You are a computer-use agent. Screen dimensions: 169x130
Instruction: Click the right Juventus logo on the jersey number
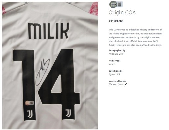coord(68,113)
